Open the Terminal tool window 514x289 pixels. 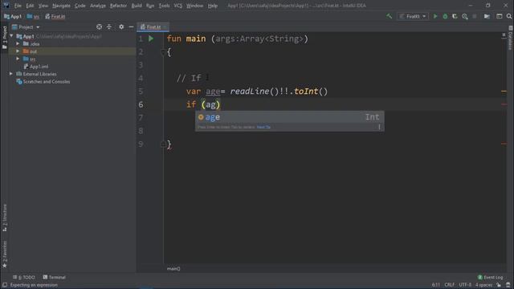coord(55,277)
